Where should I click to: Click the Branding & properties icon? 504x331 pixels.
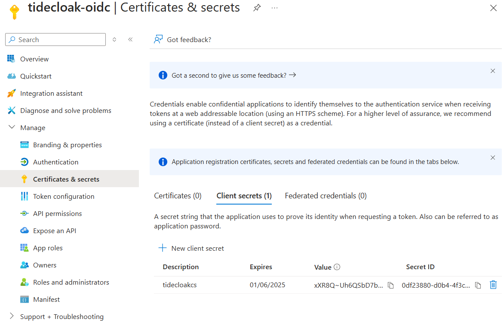25,145
